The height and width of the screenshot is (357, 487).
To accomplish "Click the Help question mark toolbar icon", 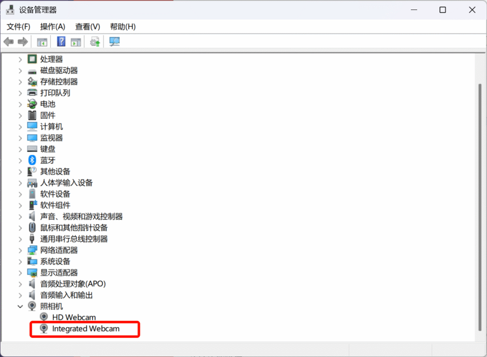I will coord(61,42).
